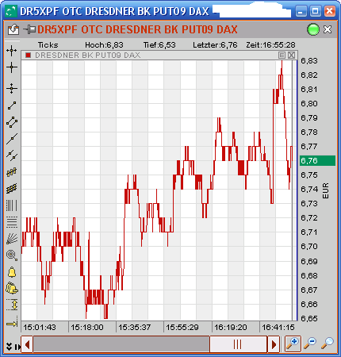This screenshot has height=357, width=341.
Task: Click the Zeit:16:55:28 value
Action: 270,45
